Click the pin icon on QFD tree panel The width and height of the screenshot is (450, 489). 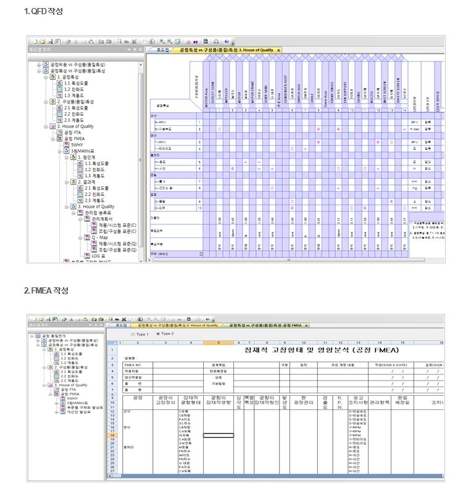[x=135, y=49]
